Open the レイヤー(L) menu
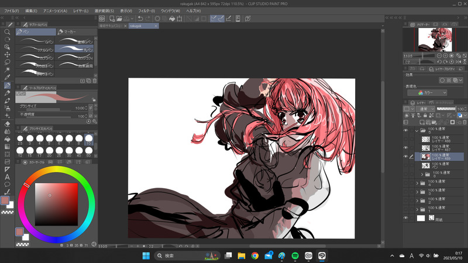This screenshot has height=263, width=468. click(81, 11)
